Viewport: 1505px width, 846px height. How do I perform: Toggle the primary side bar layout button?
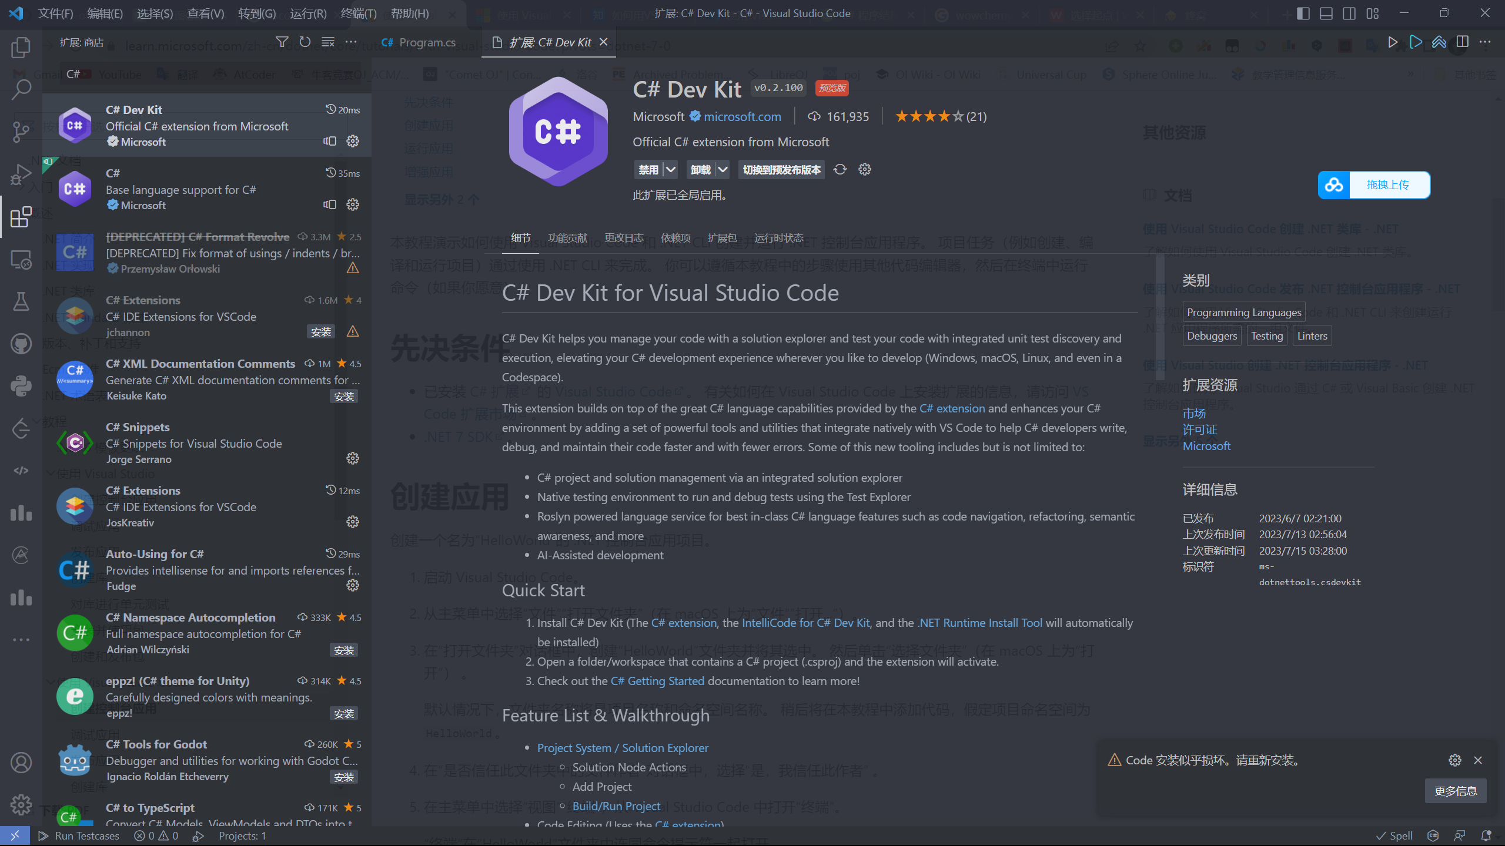[x=1303, y=13]
